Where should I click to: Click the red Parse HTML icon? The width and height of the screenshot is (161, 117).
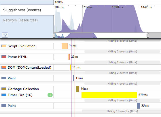(x=4, y=57)
